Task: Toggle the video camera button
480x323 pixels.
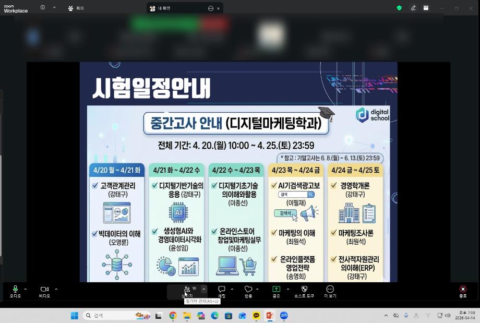Action: pyautogui.click(x=44, y=291)
